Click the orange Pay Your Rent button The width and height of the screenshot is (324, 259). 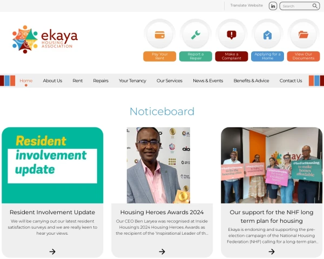click(x=160, y=56)
